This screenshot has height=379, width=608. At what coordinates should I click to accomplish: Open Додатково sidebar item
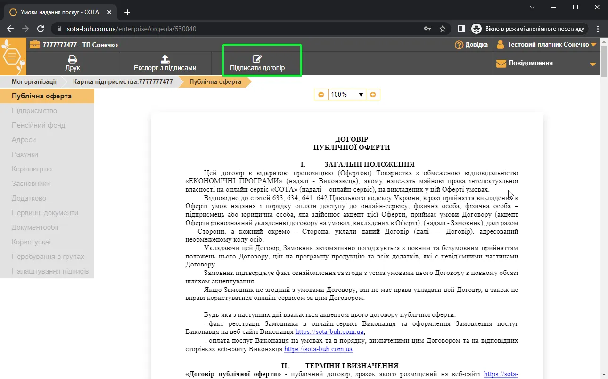click(47, 198)
